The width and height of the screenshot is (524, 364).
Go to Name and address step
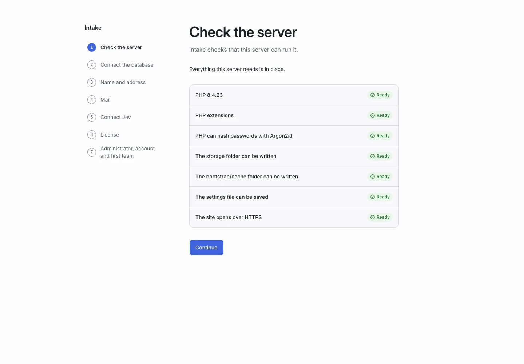123,82
